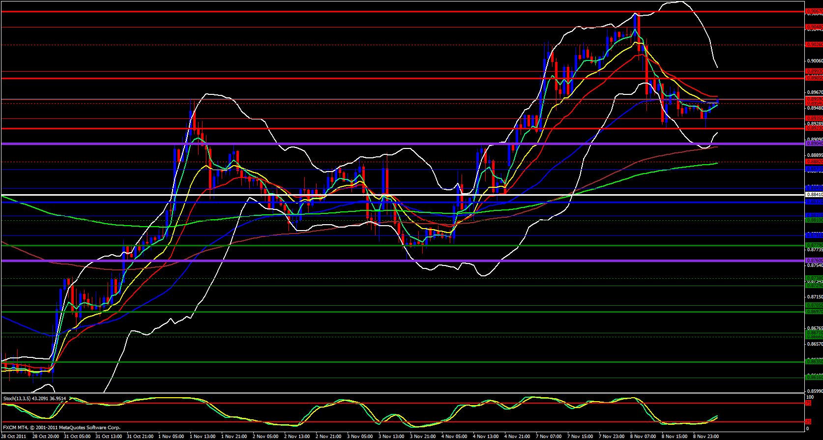Click the white 0.8841 price level tag
This screenshot has width=823, height=440.
pyautogui.click(x=814, y=194)
